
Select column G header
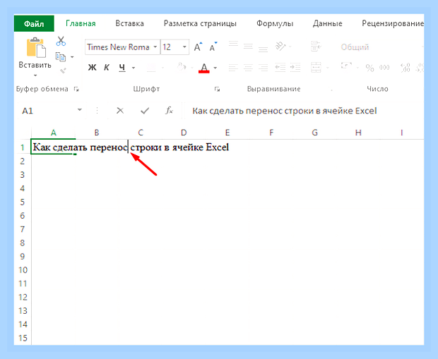(x=314, y=133)
